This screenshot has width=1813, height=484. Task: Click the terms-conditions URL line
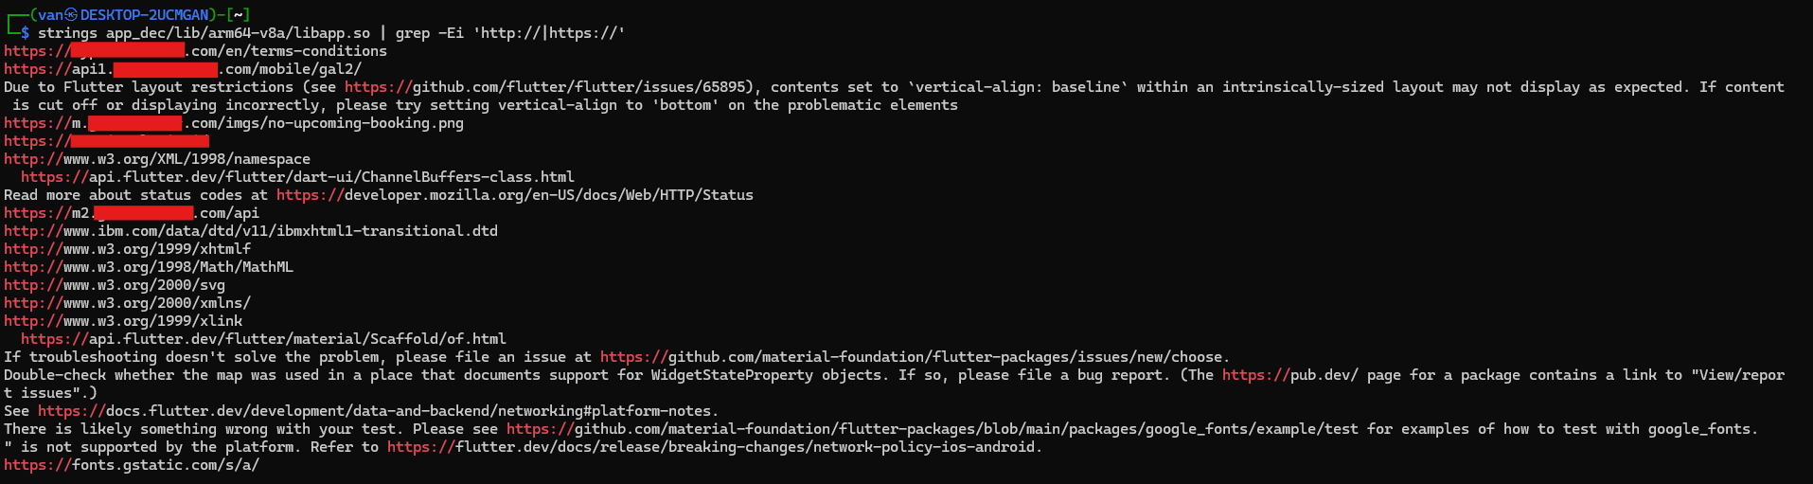(x=196, y=51)
